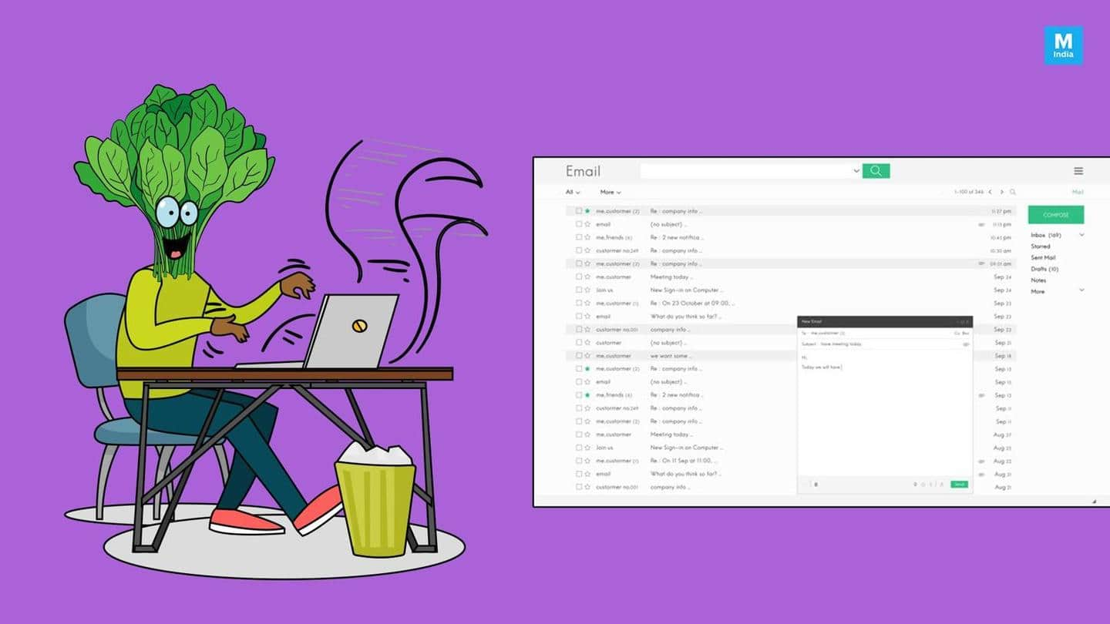Viewport: 1110px width, 624px height.
Task: Star the 'On 23 October' email
Action: click(587, 303)
